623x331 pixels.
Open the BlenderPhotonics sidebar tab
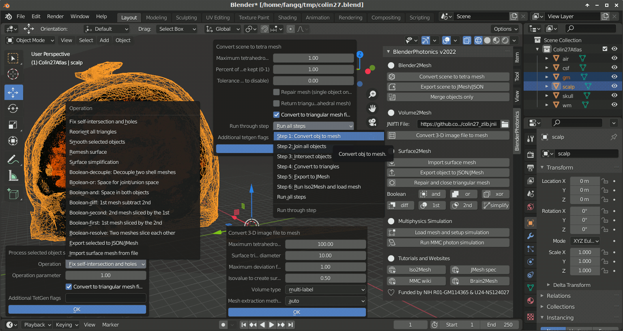click(517, 131)
